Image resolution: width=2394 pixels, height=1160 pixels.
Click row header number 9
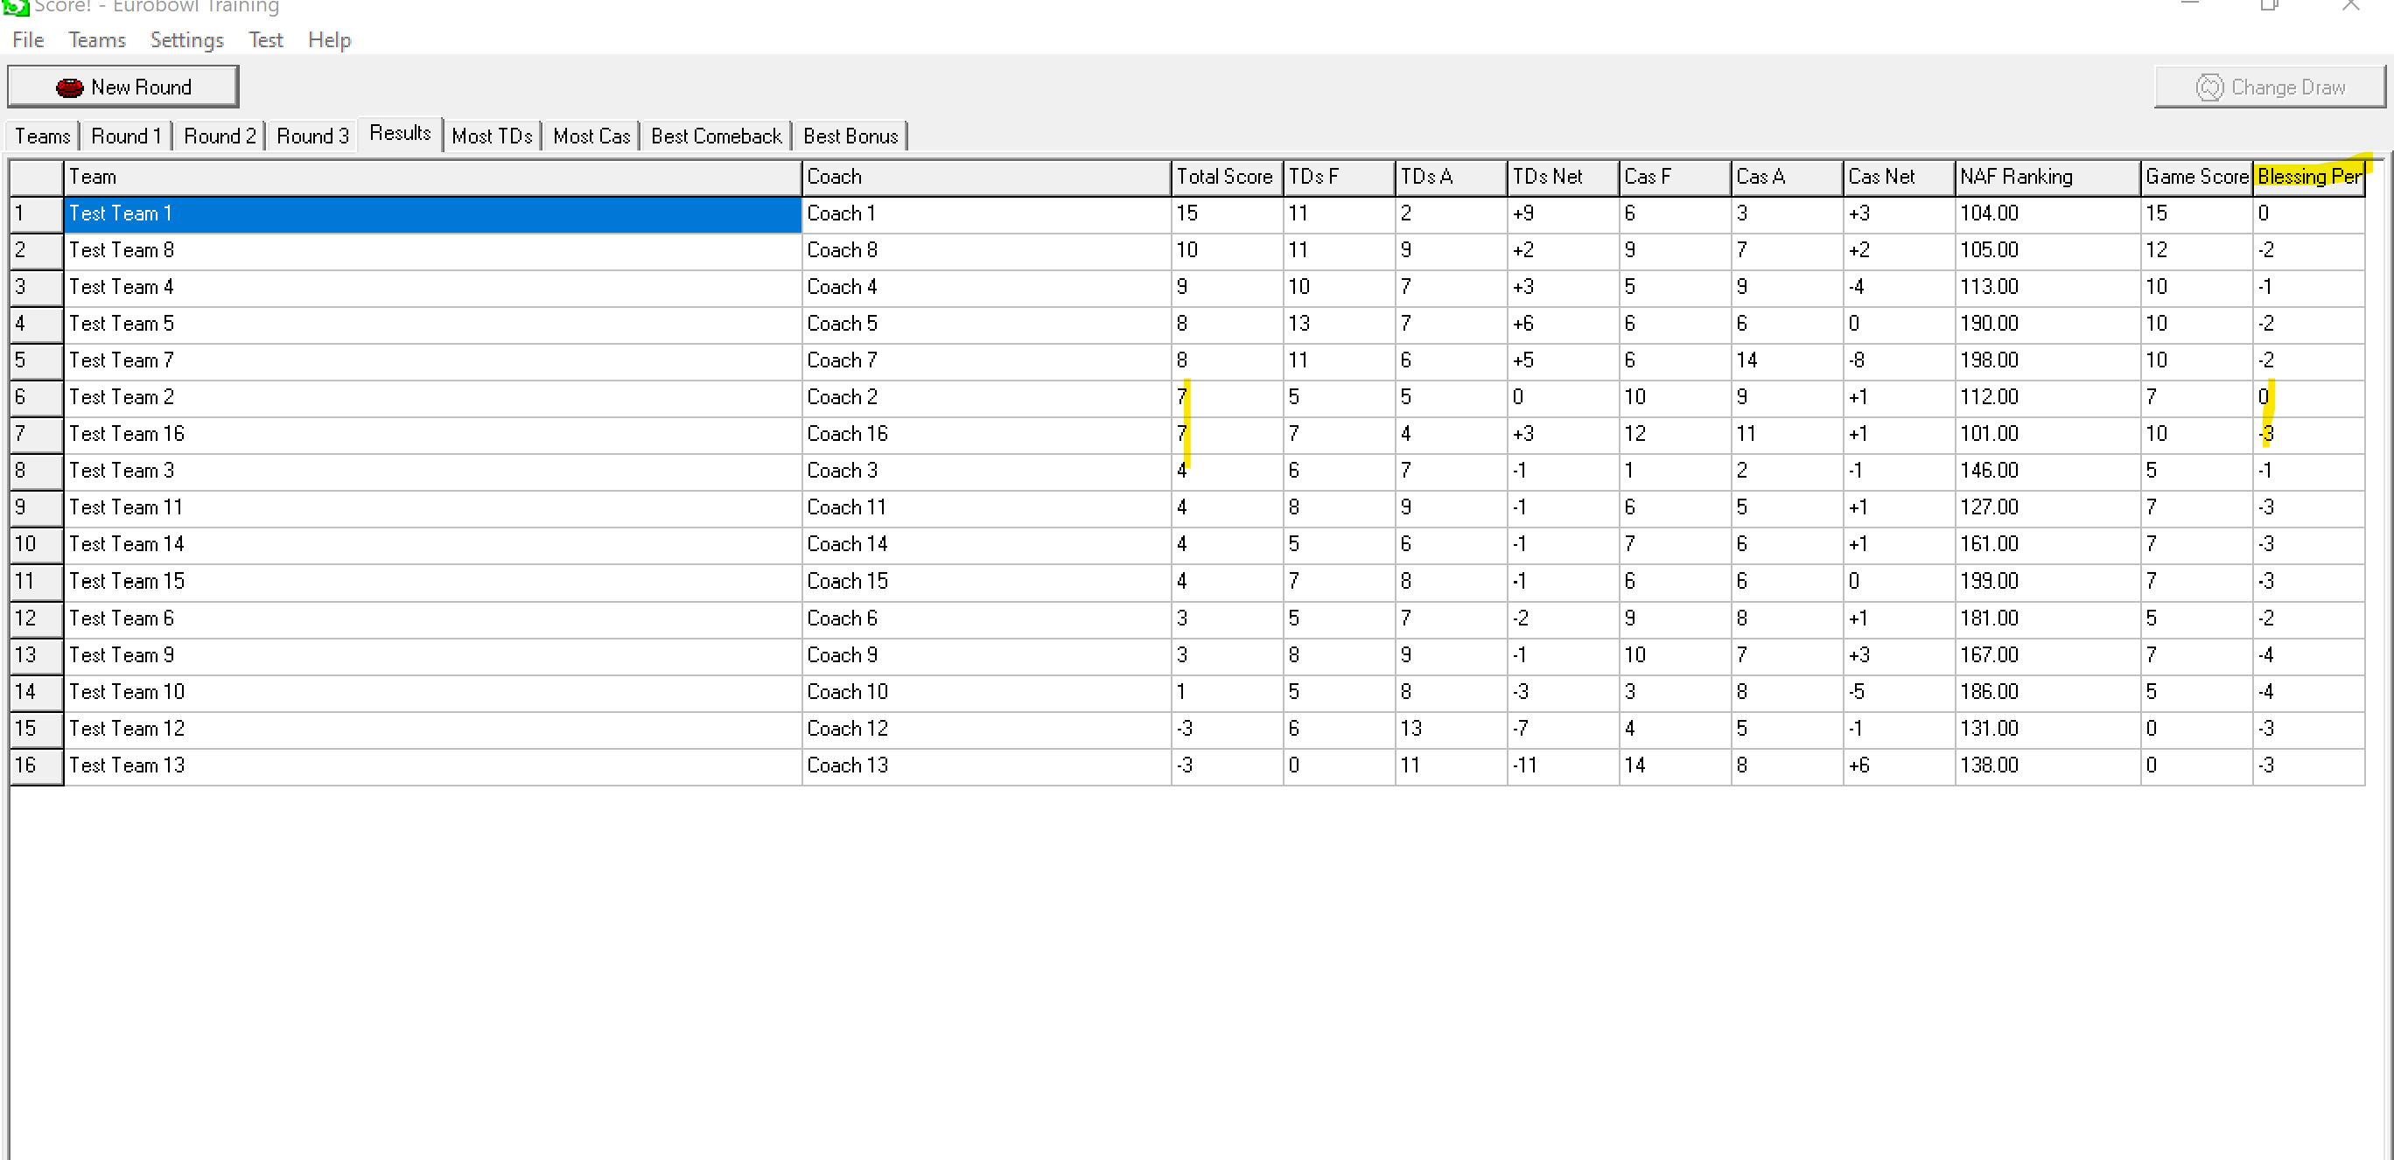[36, 508]
